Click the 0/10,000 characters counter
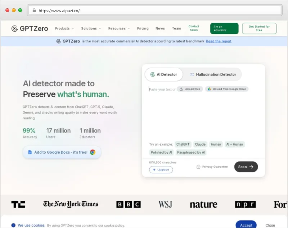Image resolution: width=288 pixels, height=228 pixels. tap(163, 162)
